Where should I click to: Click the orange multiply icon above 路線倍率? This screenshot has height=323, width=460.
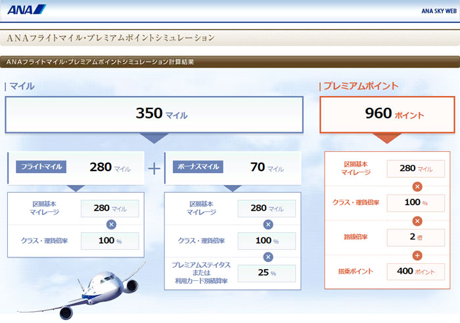tap(417, 221)
